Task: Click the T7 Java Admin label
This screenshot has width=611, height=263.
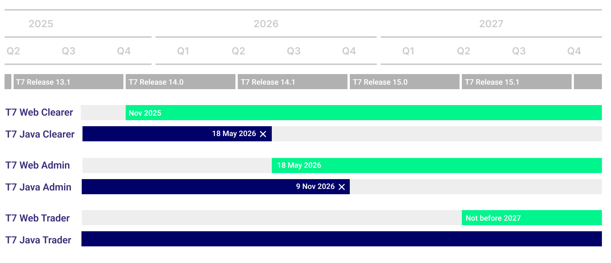Action: click(38, 187)
